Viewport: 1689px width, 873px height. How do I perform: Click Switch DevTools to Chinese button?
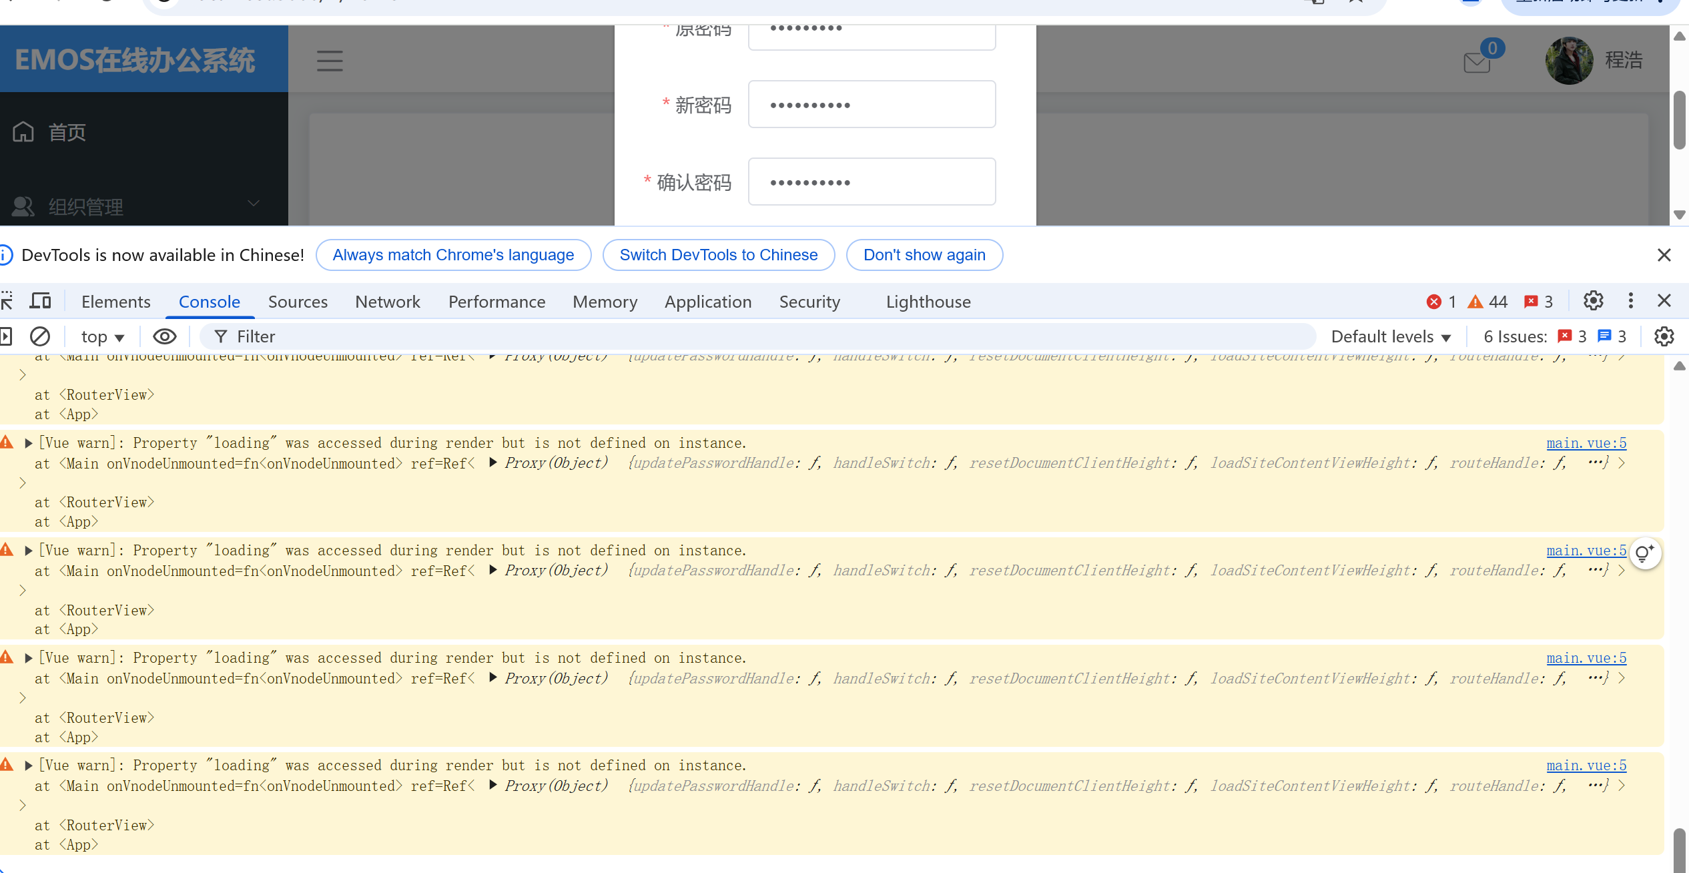coord(718,255)
